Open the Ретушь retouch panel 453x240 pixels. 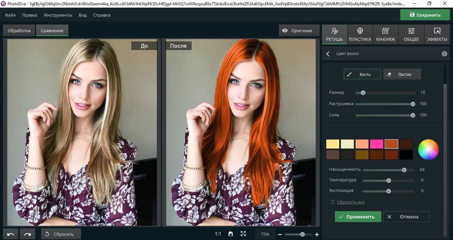(x=334, y=34)
